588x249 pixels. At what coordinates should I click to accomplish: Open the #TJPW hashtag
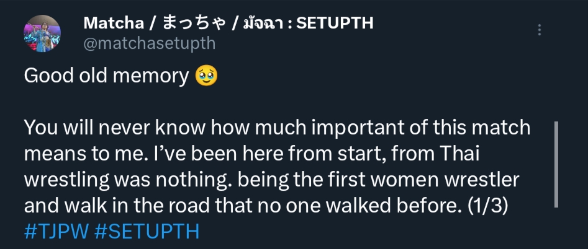pyautogui.click(x=57, y=232)
